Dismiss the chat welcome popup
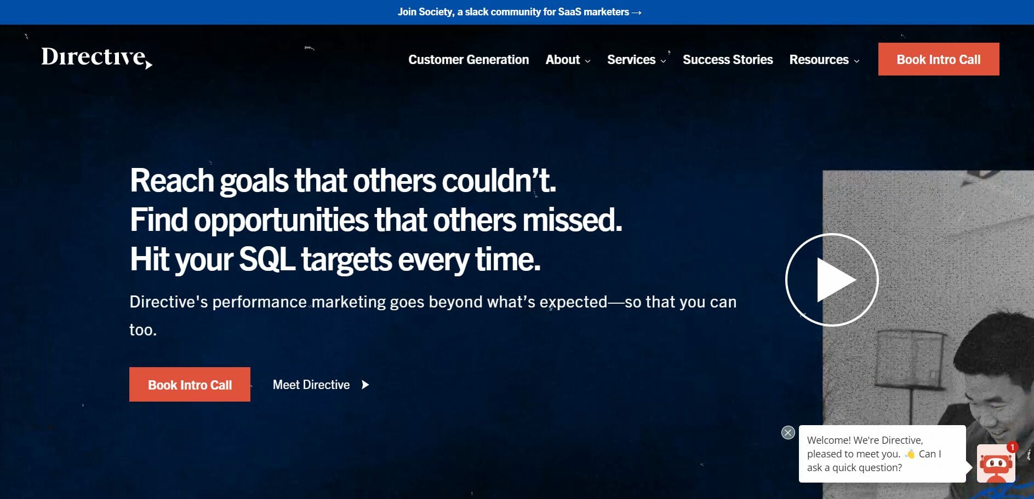The height and width of the screenshot is (499, 1034). coord(788,432)
